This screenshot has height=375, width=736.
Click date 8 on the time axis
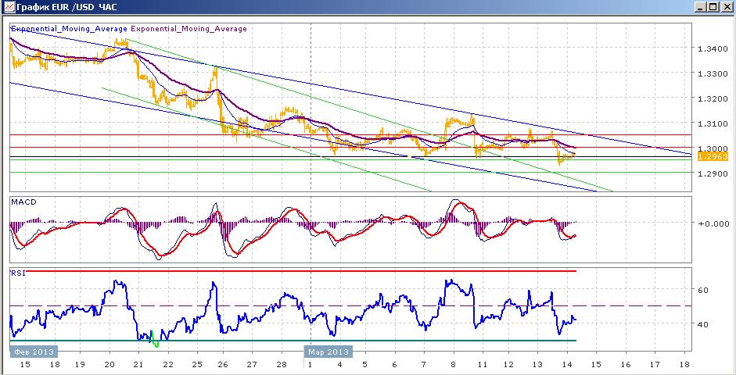(454, 364)
